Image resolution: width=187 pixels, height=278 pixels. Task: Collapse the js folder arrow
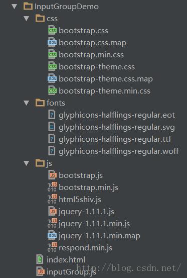coord(27,163)
